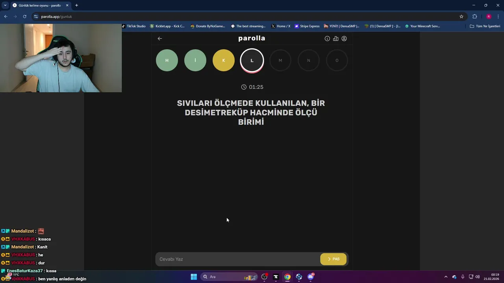The image size is (504, 283).
Task: Click the Cevabı Yaz answer field
Action: point(238,259)
